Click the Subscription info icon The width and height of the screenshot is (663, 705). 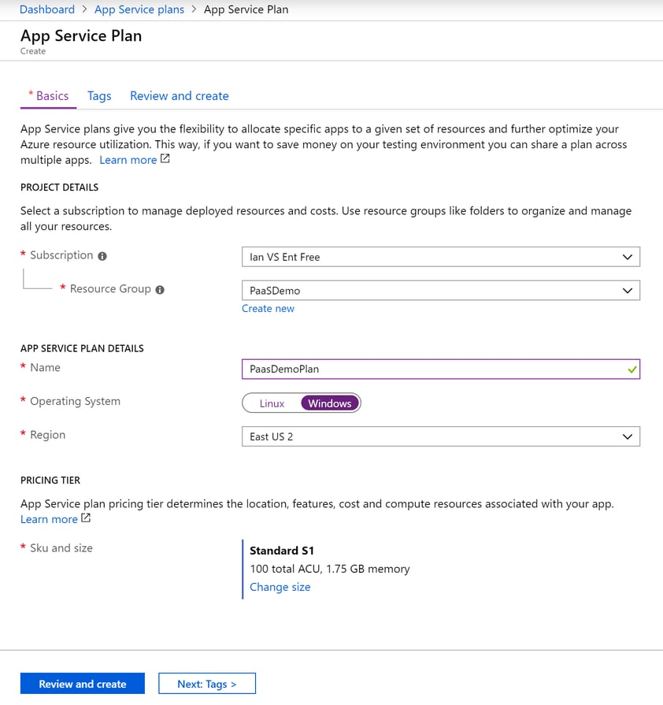(x=102, y=256)
